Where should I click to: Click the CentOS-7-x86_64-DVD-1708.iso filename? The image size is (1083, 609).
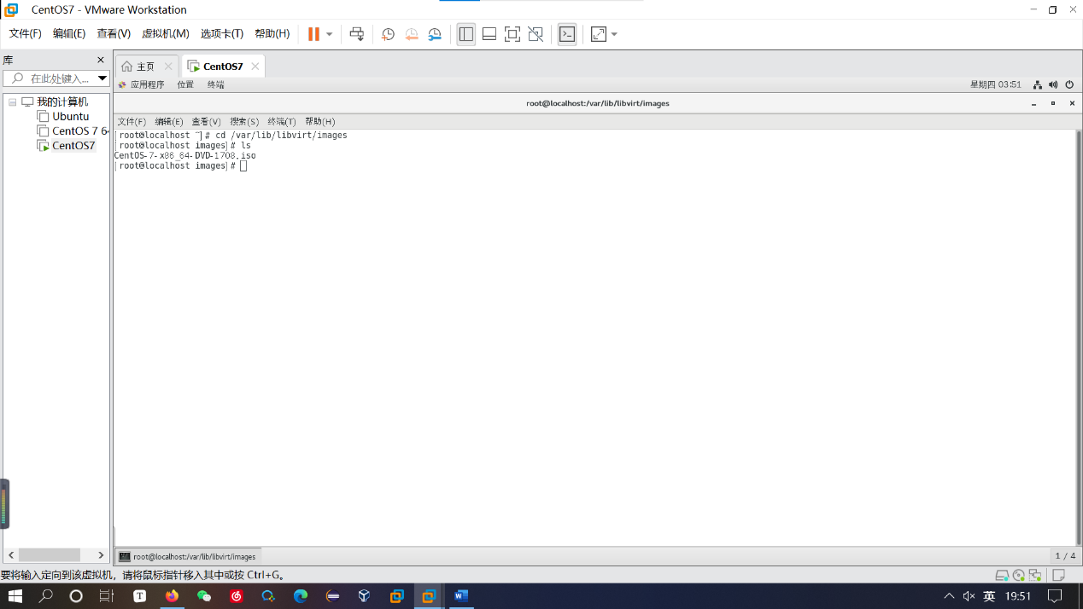(x=185, y=156)
